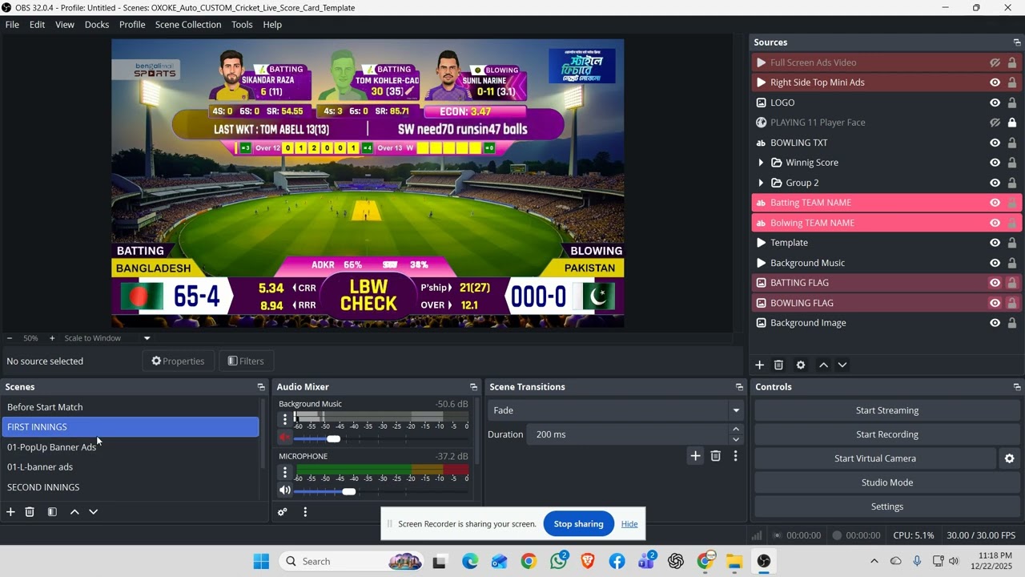Viewport: 1025px width, 577px height.
Task: Open the Scene Collection menu
Action: (x=188, y=25)
